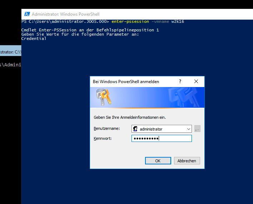This screenshot has height=204, width=253.
Task: Click the user avatar icon in the Benutzername field
Action: click(x=135, y=129)
